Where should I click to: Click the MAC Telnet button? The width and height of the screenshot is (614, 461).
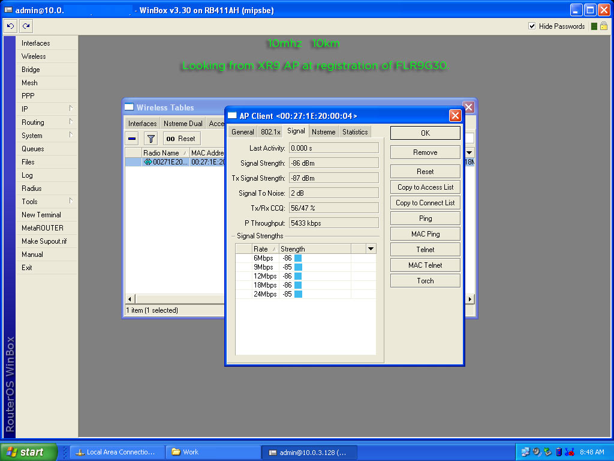pos(425,265)
